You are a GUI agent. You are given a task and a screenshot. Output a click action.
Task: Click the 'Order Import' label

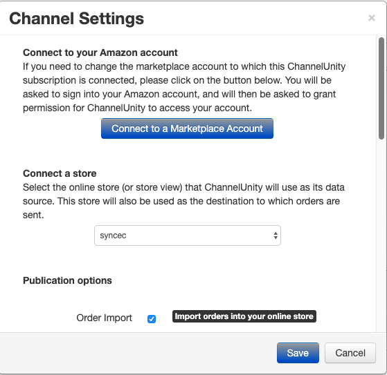[x=104, y=318]
